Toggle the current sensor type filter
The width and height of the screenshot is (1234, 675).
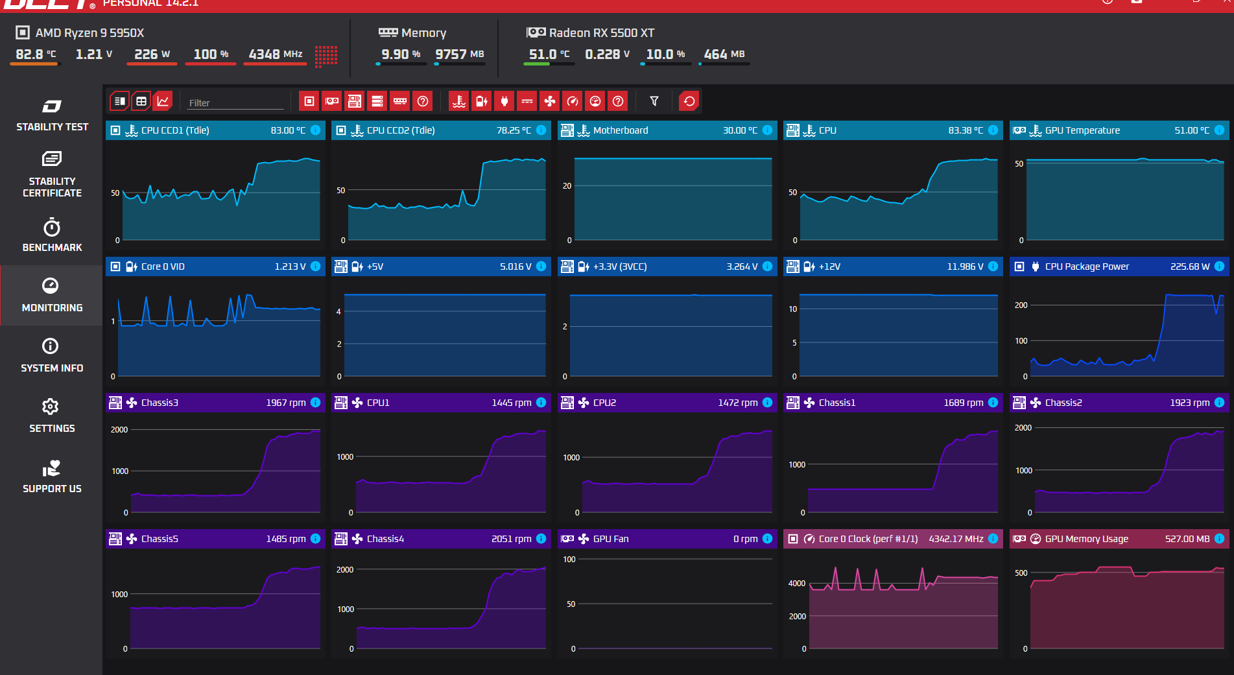coord(527,101)
